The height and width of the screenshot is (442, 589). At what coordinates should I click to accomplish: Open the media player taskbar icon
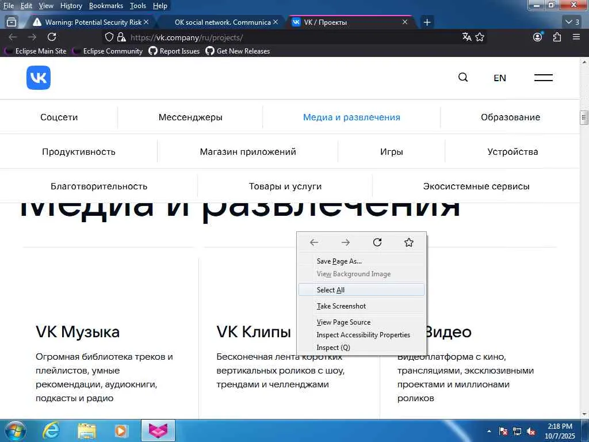pos(121,430)
